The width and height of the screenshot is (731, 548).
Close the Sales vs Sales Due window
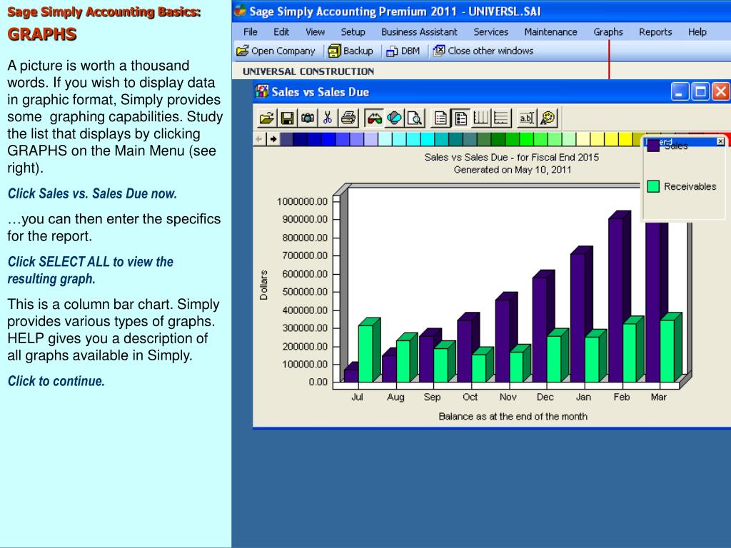pos(721,91)
